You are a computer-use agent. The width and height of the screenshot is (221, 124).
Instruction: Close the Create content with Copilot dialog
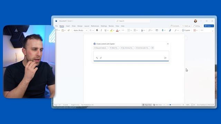168,44
